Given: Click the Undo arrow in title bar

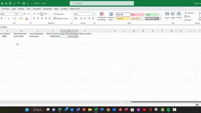Looking at the screenshot, I should pos(18,3).
